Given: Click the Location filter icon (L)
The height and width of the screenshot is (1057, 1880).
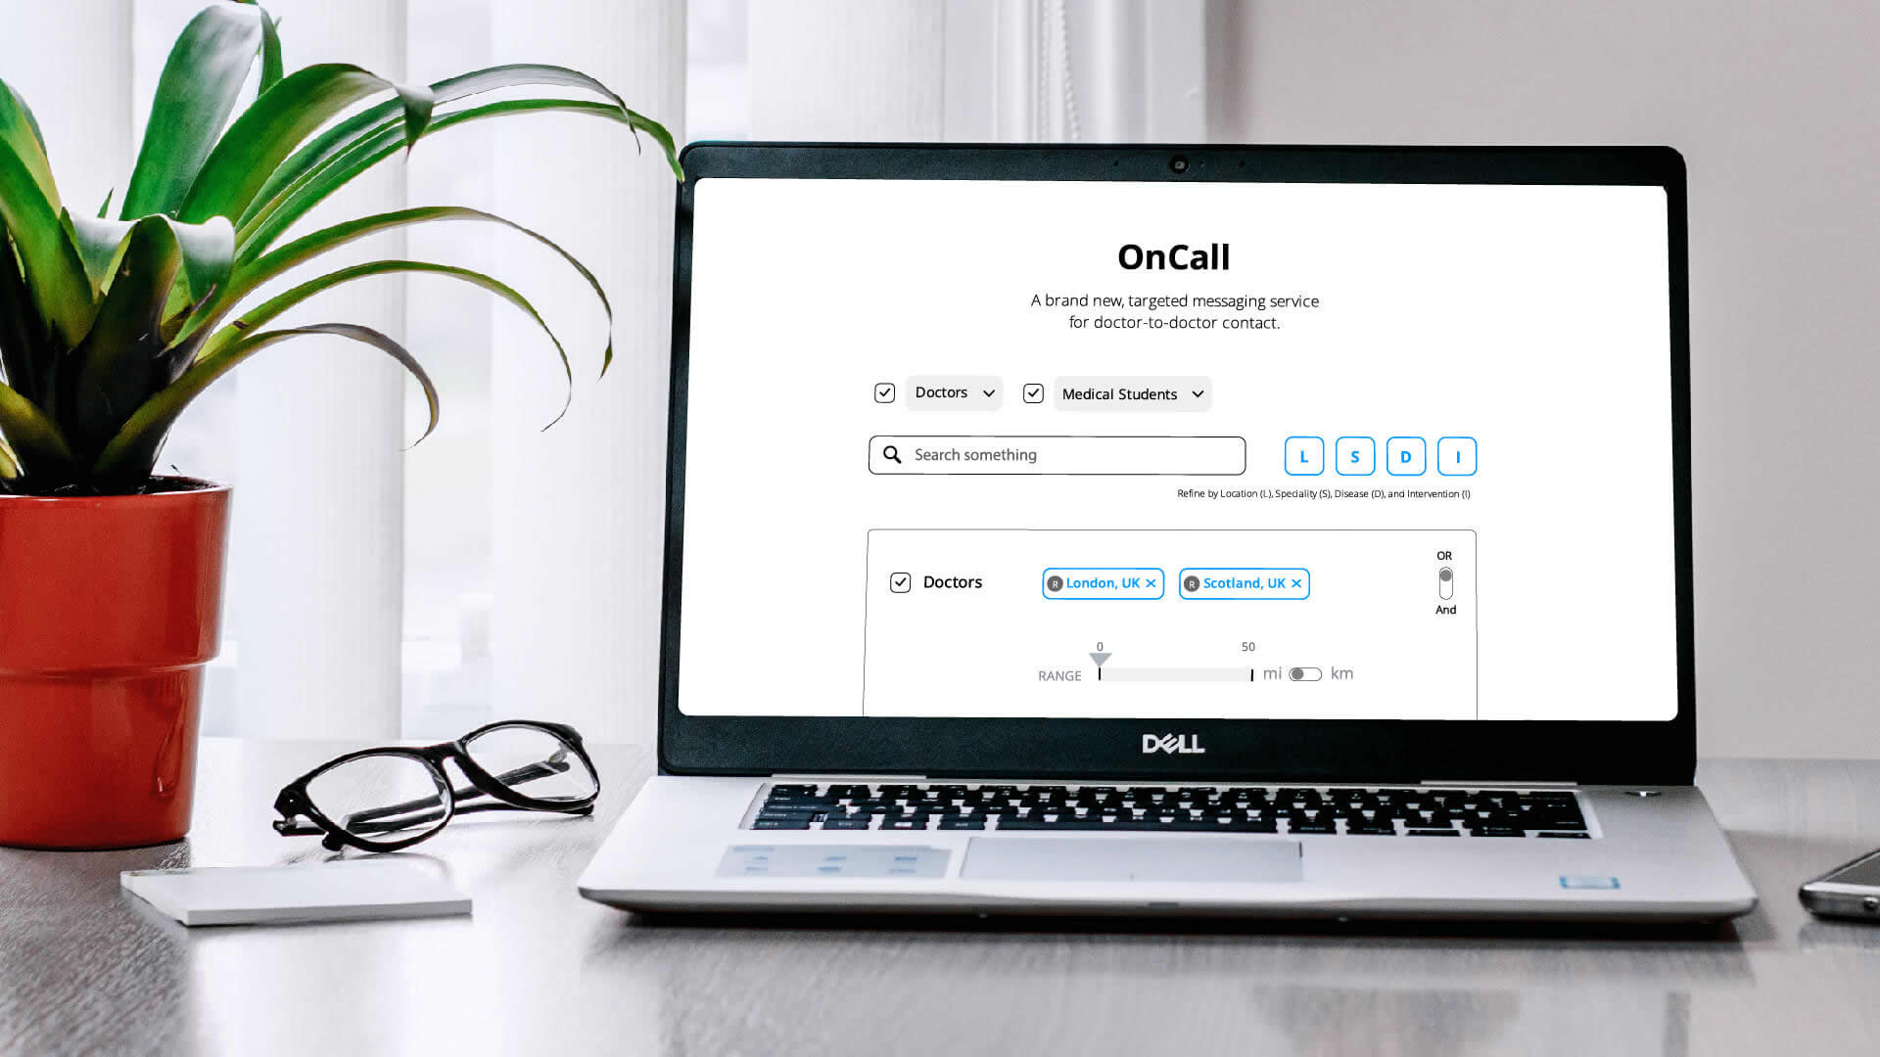Looking at the screenshot, I should (x=1304, y=455).
